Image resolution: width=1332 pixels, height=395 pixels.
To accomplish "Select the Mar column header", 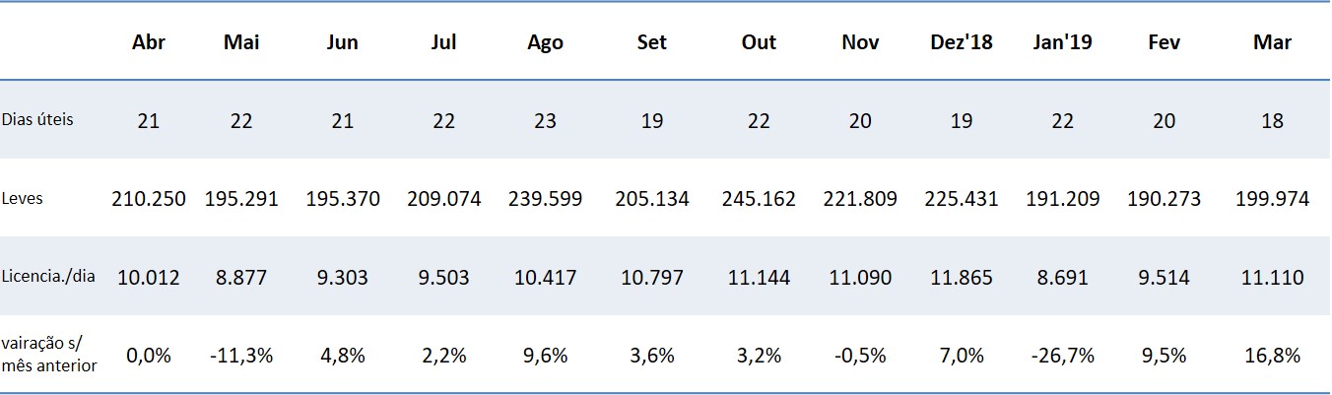I will tap(1272, 42).
